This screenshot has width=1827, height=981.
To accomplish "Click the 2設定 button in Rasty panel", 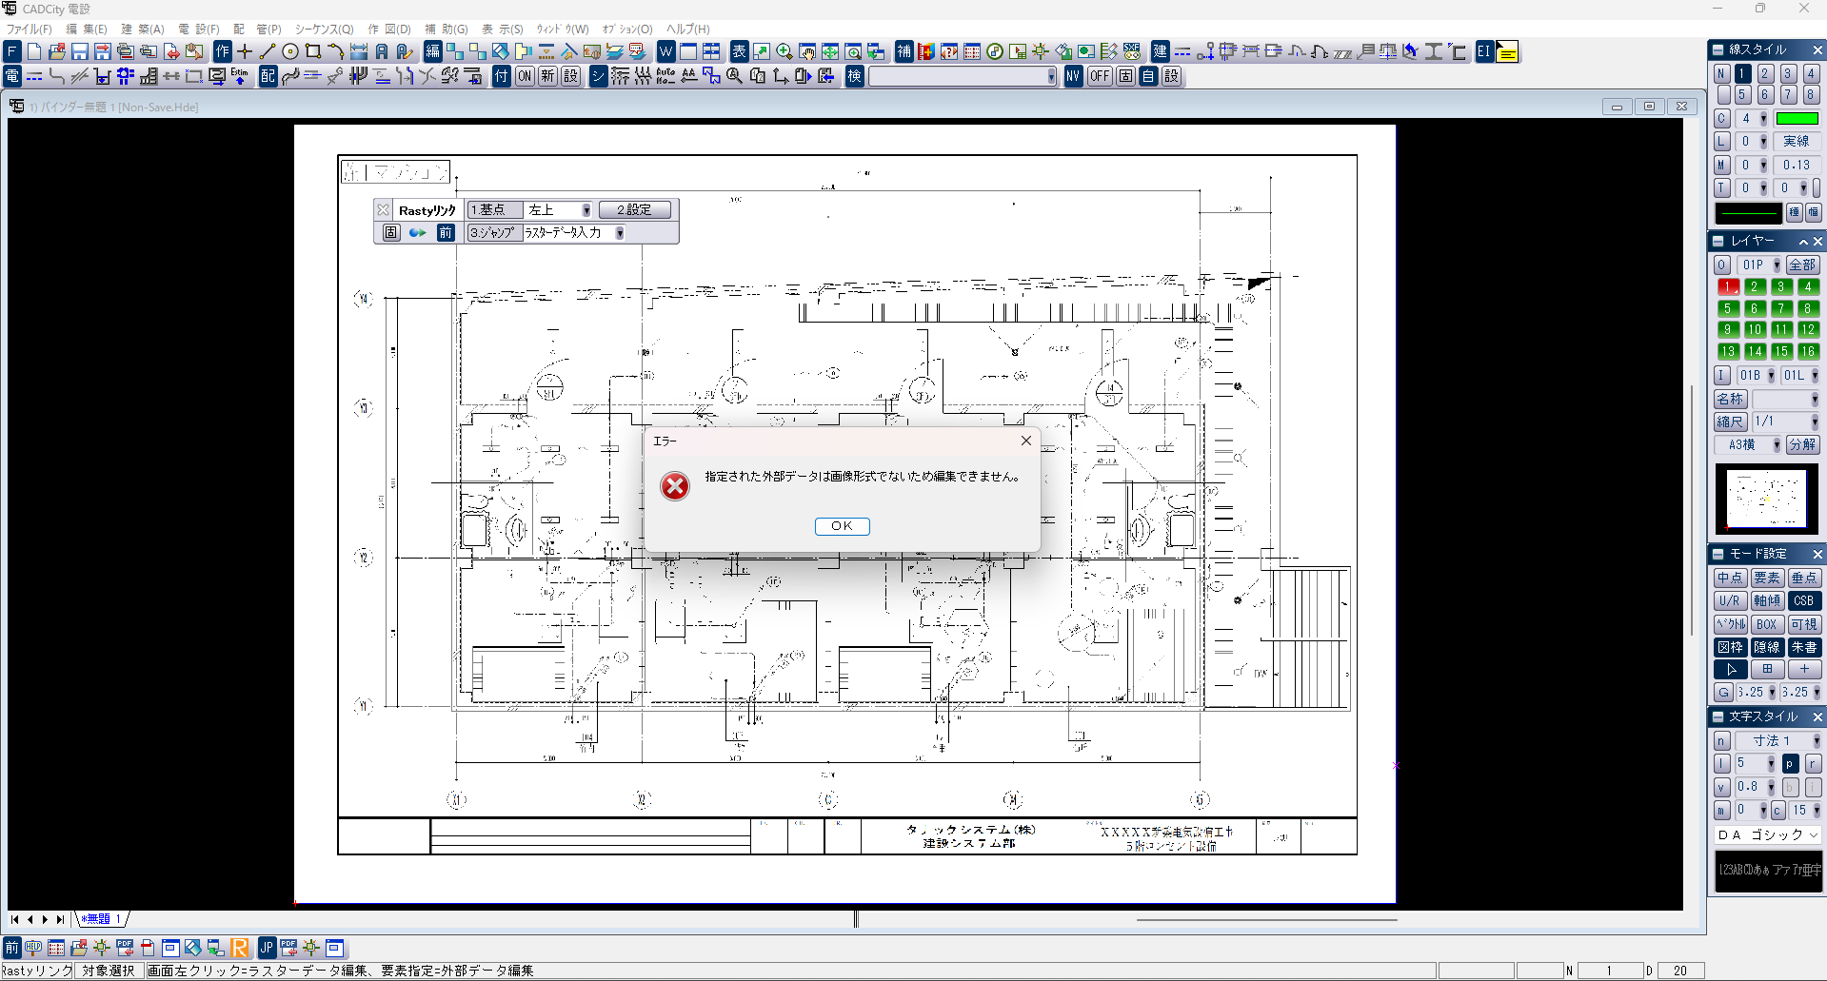I will click(x=634, y=210).
